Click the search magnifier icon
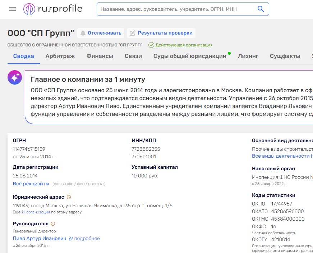The height and width of the screenshot is (253, 313). [261, 9]
